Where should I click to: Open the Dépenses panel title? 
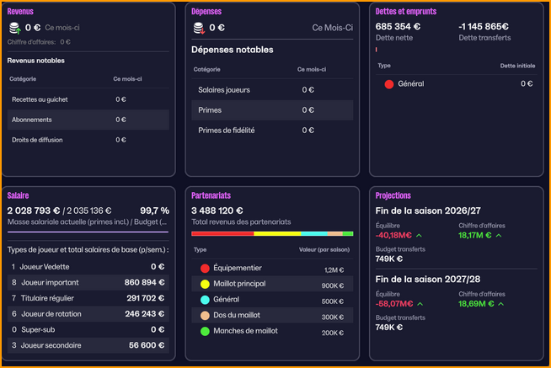pyautogui.click(x=207, y=12)
